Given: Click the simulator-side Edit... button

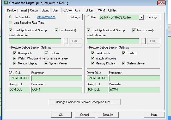Looking at the screenshot, I should click(76, 41).
